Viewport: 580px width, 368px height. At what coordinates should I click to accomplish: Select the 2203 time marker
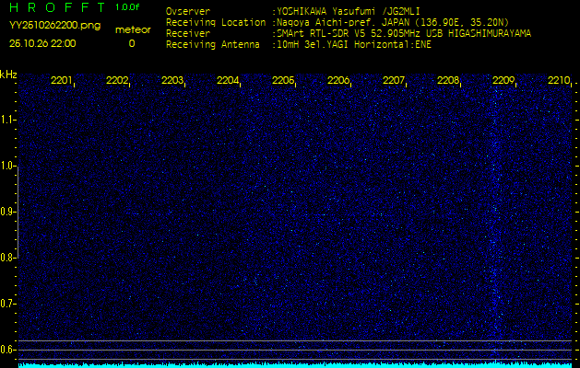pyautogui.click(x=172, y=81)
